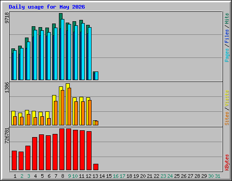Select day 2 on the date axis
232x181 pixels.
point(22,176)
